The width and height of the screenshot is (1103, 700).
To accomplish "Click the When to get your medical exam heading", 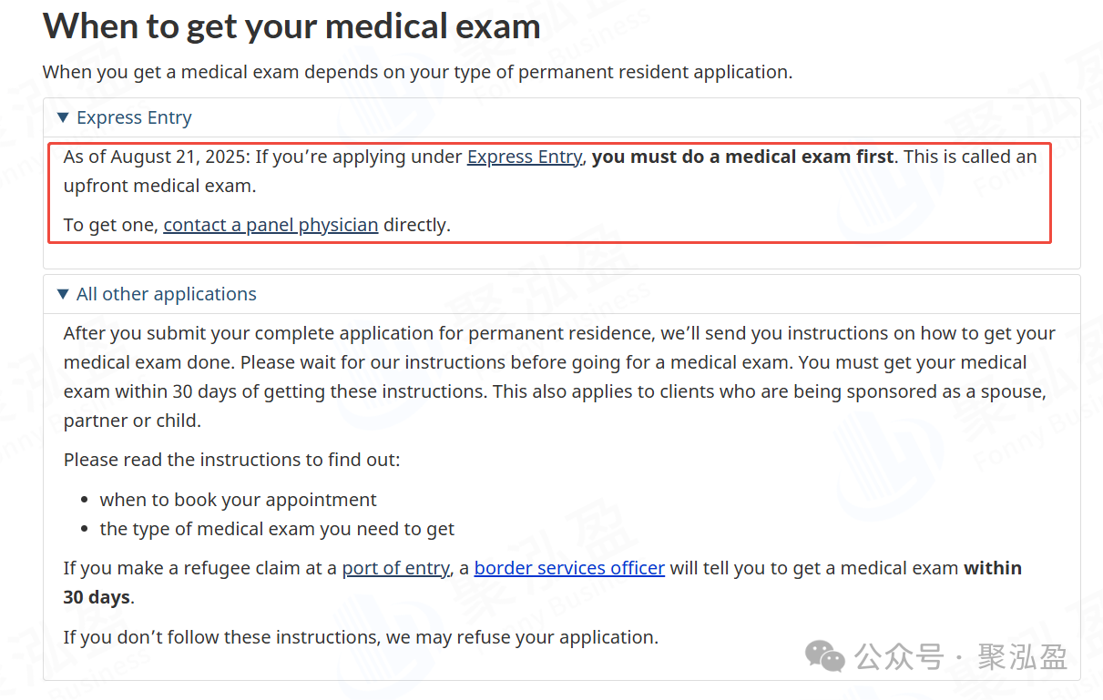I will [x=291, y=25].
